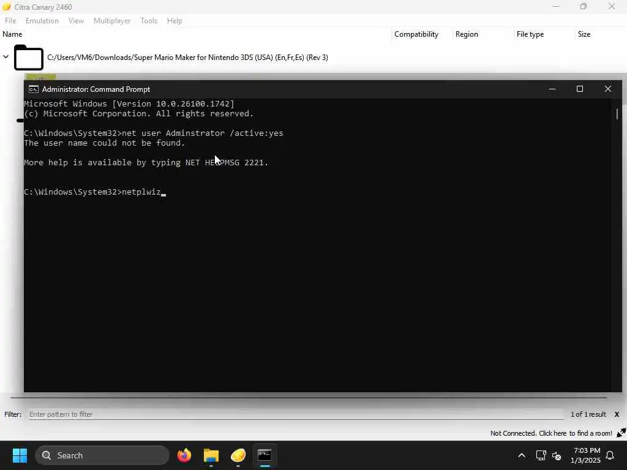Clear the filter with the X button

617,414
